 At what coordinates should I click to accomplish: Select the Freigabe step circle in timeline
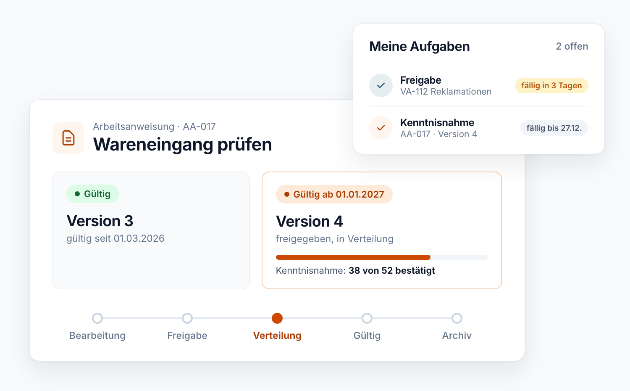click(187, 318)
